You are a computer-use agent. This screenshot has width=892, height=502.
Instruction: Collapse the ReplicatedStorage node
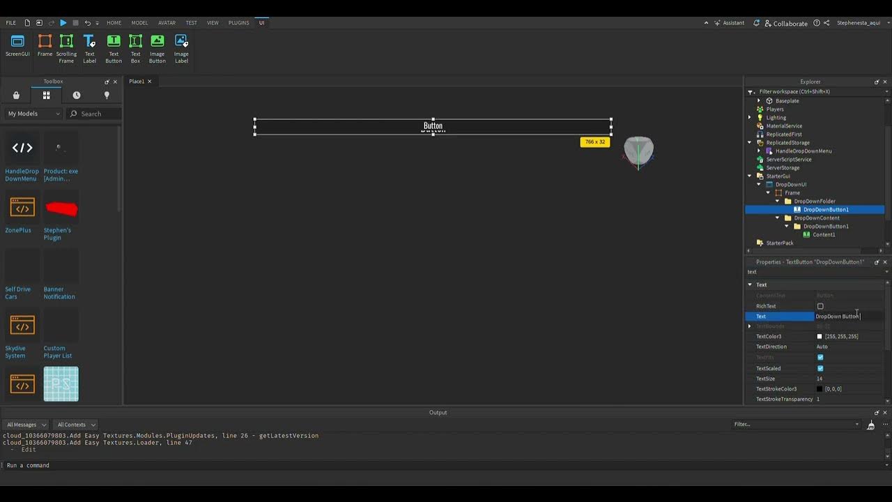(x=750, y=143)
